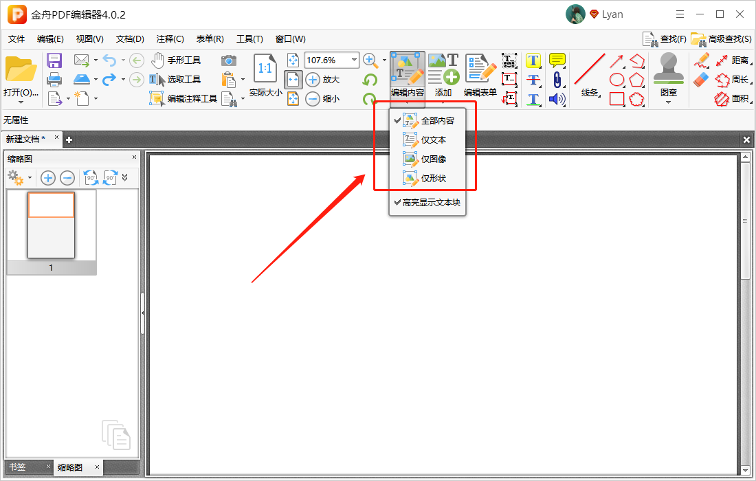The width and height of the screenshot is (756, 481).
Task: Click the save floppy disk icon
Action: (x=54, y=60)
